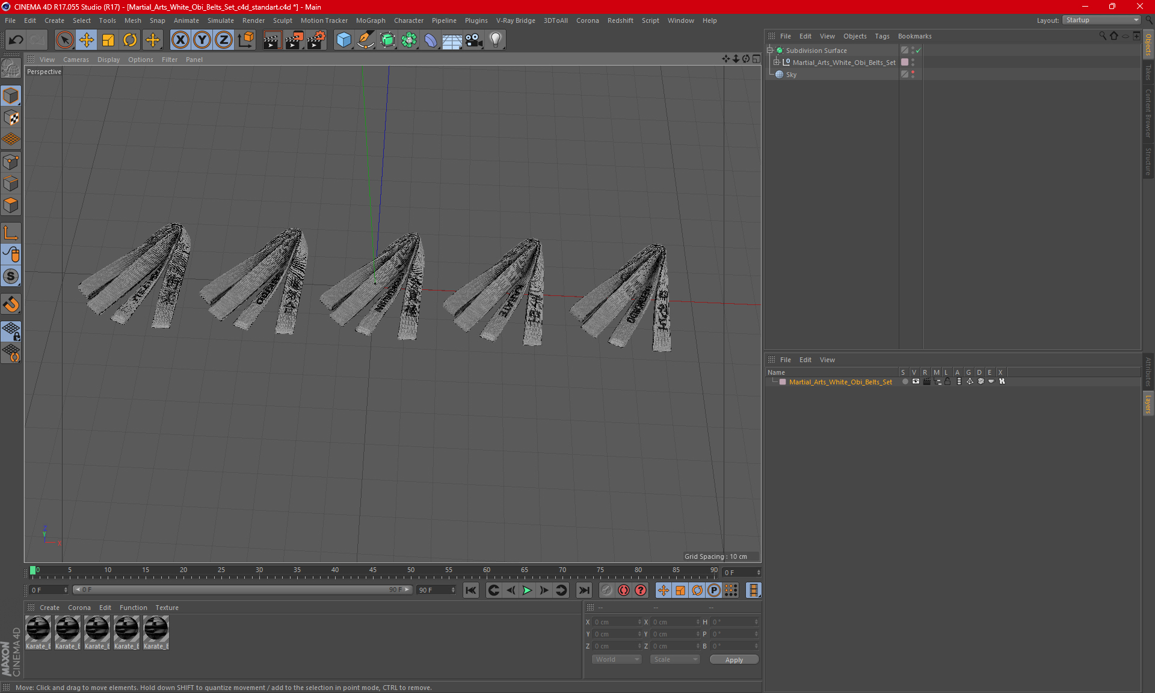The width and height of the screenshot is (1155, 693).
Task: Open material manager Texture menu
Action: pyautogui.click(x=167, y=608)
